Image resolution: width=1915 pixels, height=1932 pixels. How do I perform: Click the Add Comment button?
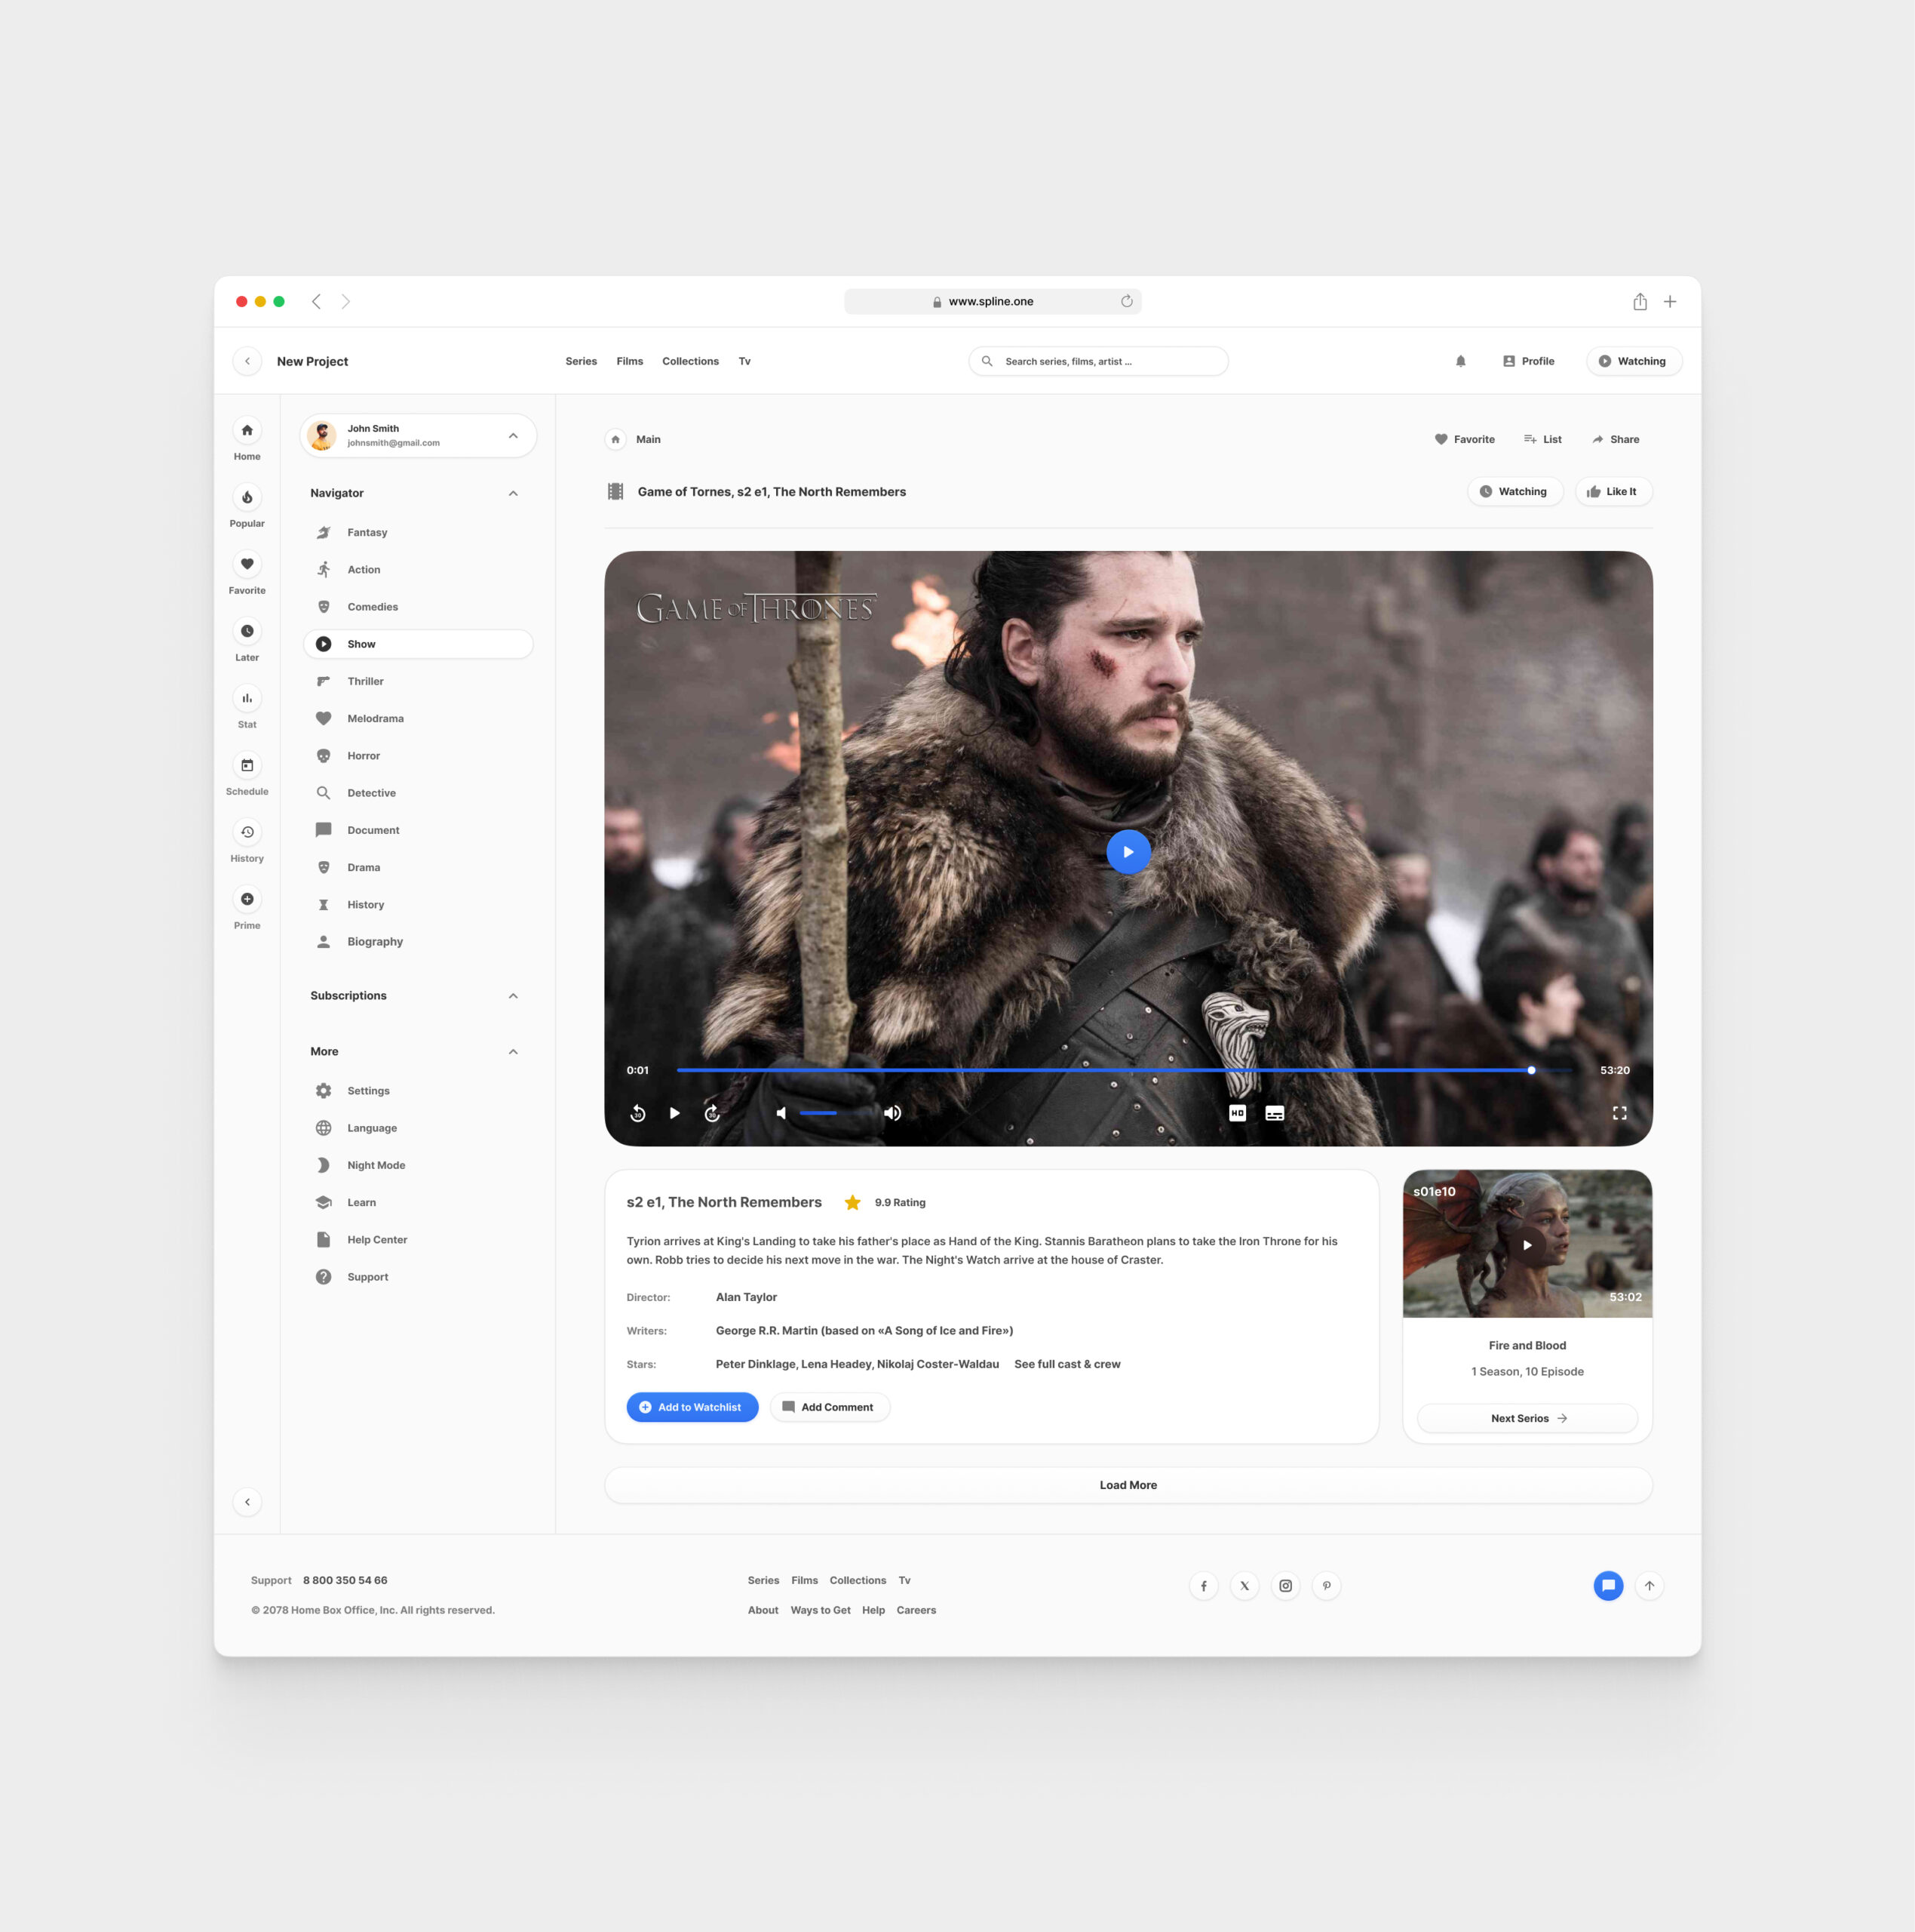coord(830,1407)
